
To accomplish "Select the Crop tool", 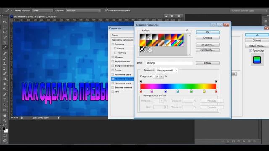I will [5, 42].
